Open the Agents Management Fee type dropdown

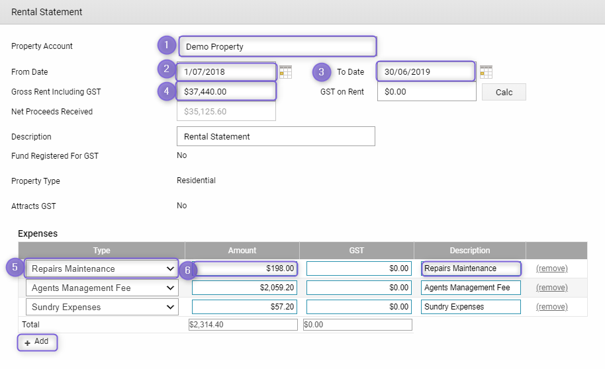click(102, 288)
